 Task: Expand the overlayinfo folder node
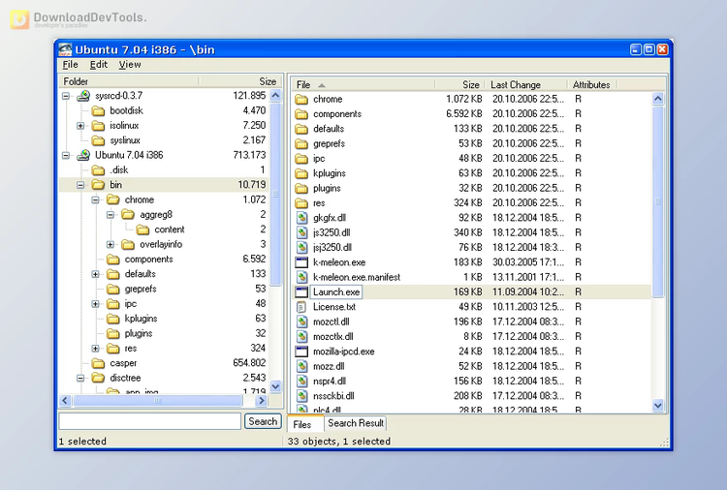point(111,244)
